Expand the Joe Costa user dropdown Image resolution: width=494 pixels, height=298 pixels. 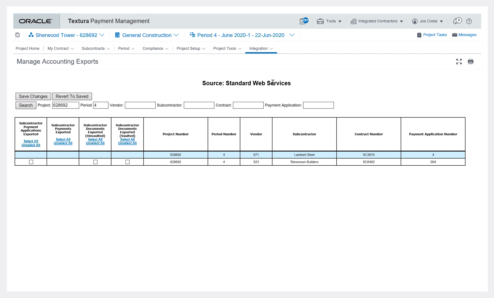click(441, 21)
